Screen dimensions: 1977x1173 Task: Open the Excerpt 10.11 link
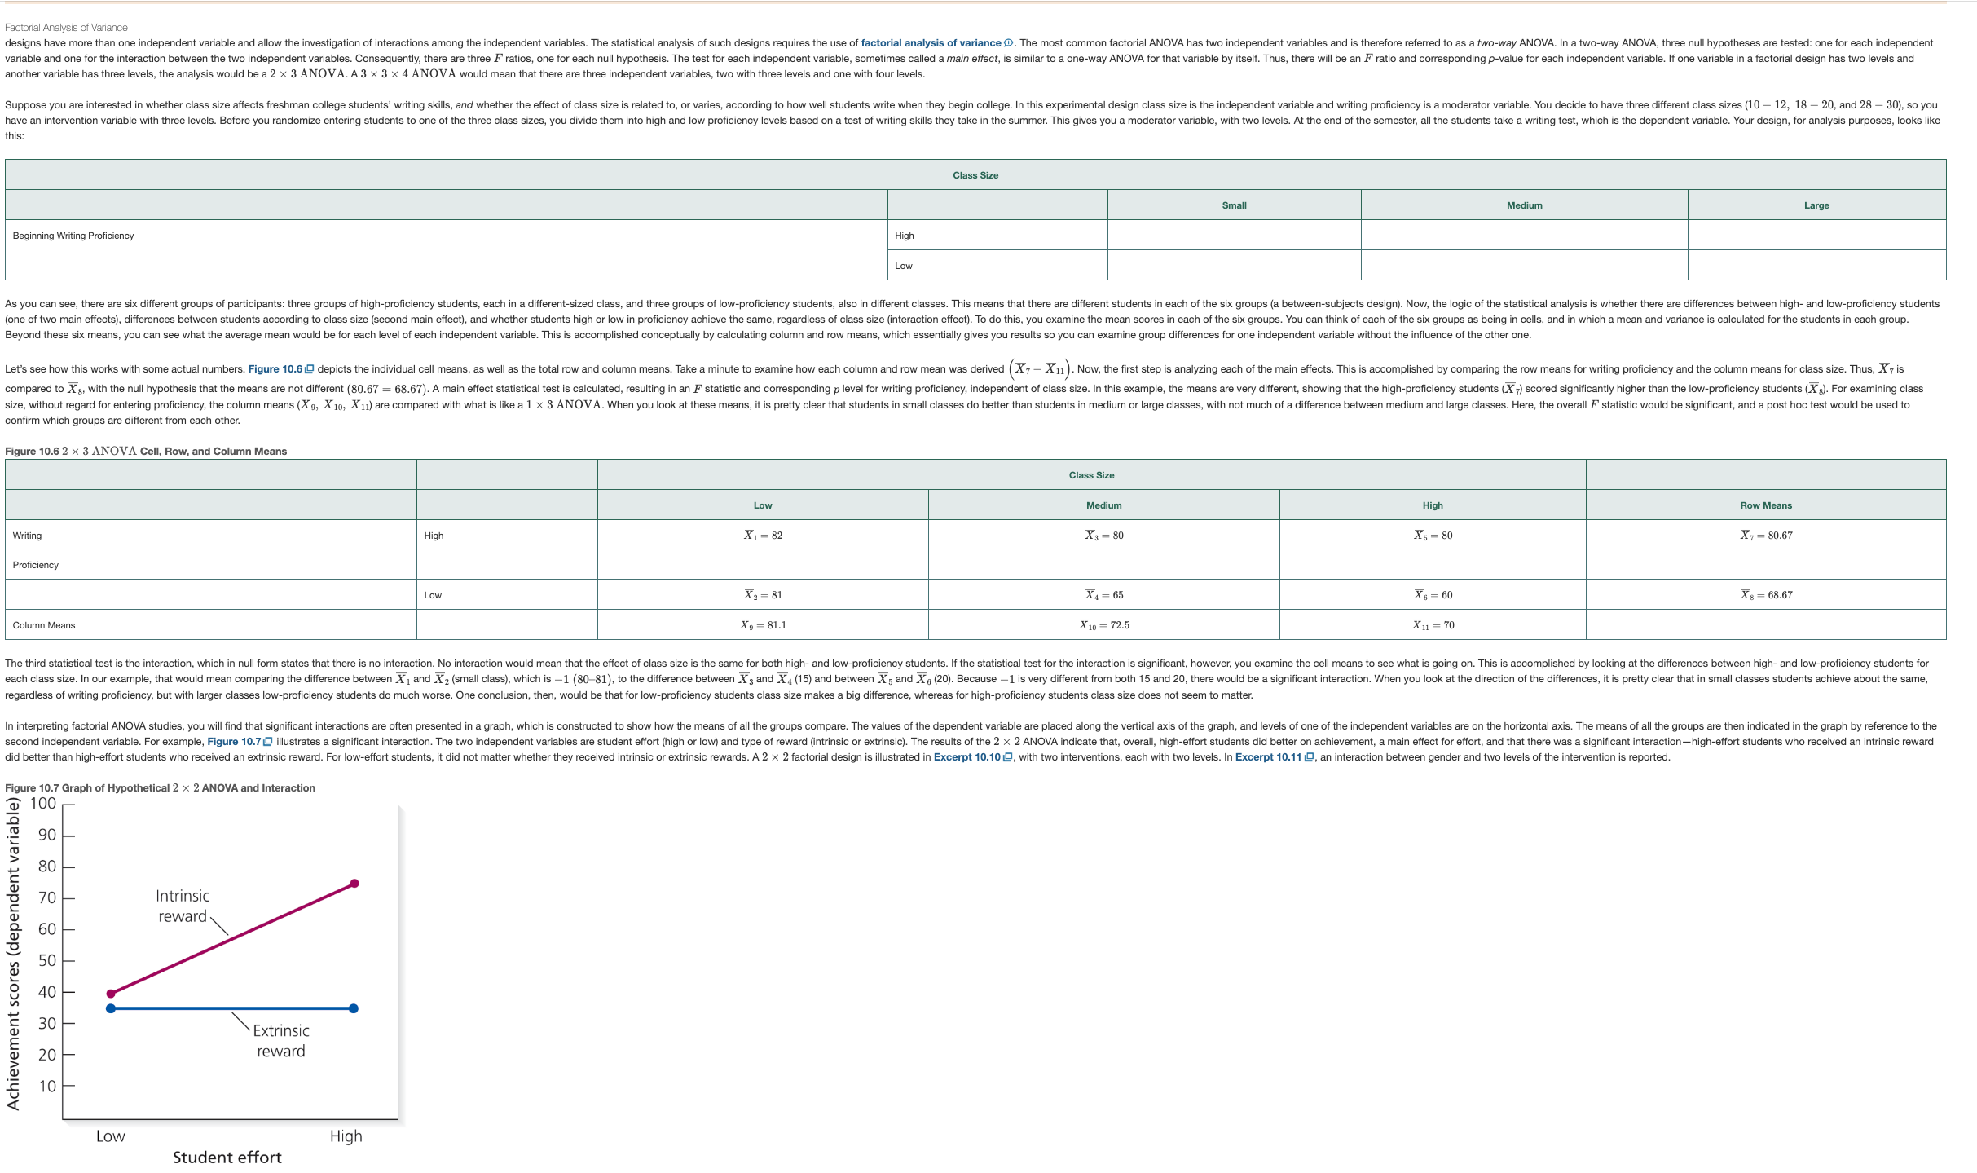(x=1268, y=757)
